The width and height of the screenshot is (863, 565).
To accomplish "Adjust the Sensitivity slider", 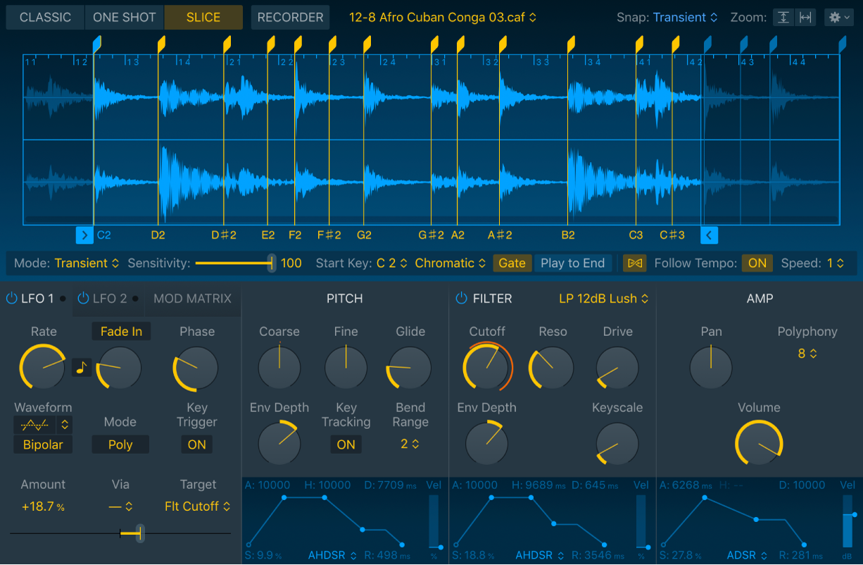I will pyautogui.click(x=271, y=263).
